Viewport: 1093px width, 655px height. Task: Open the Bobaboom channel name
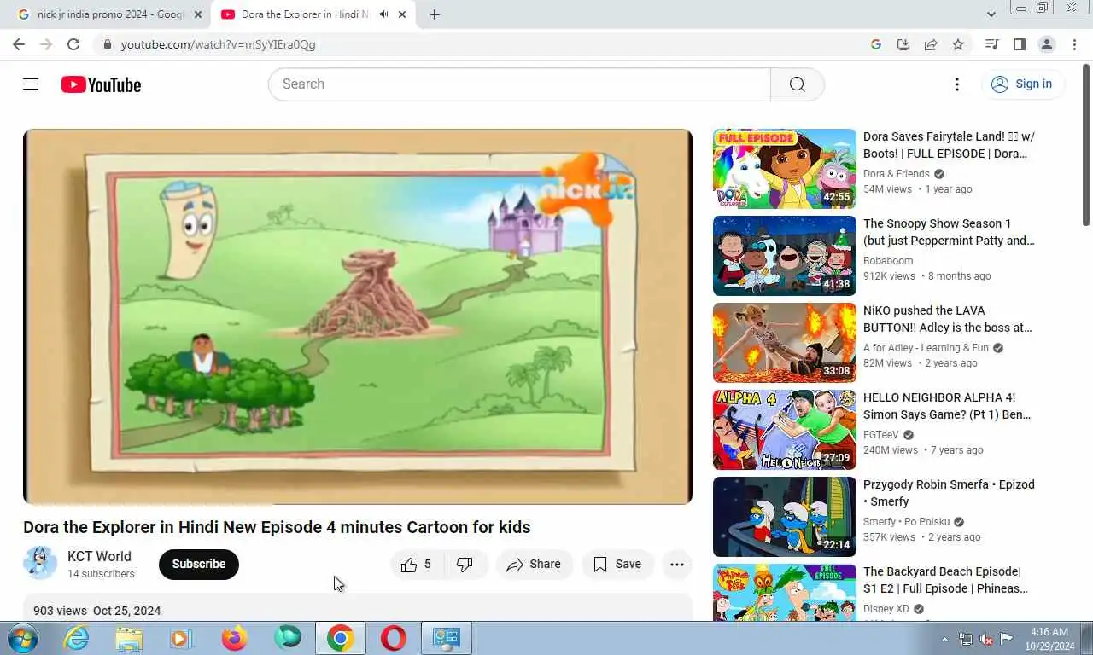click(888, 261)
